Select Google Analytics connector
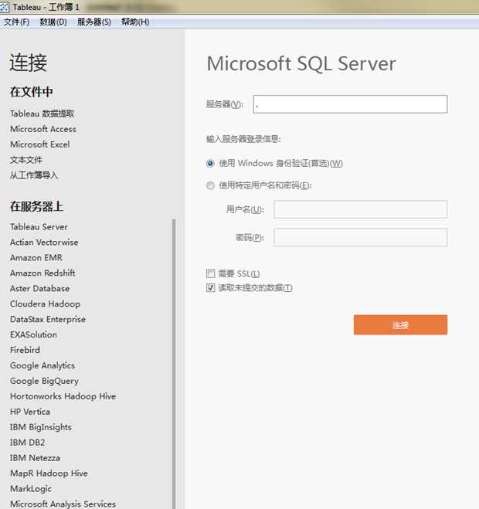Screen dimensions: 479x509 coord(42,365)
